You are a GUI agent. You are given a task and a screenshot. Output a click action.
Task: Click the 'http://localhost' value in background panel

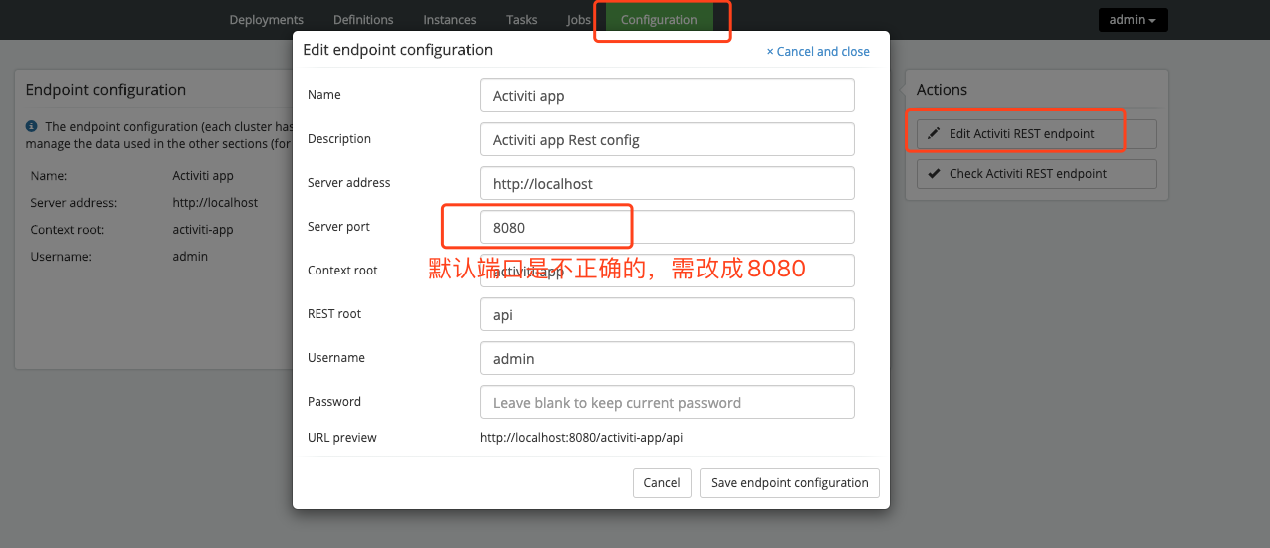pyautogui.click(x=215, y=203)
